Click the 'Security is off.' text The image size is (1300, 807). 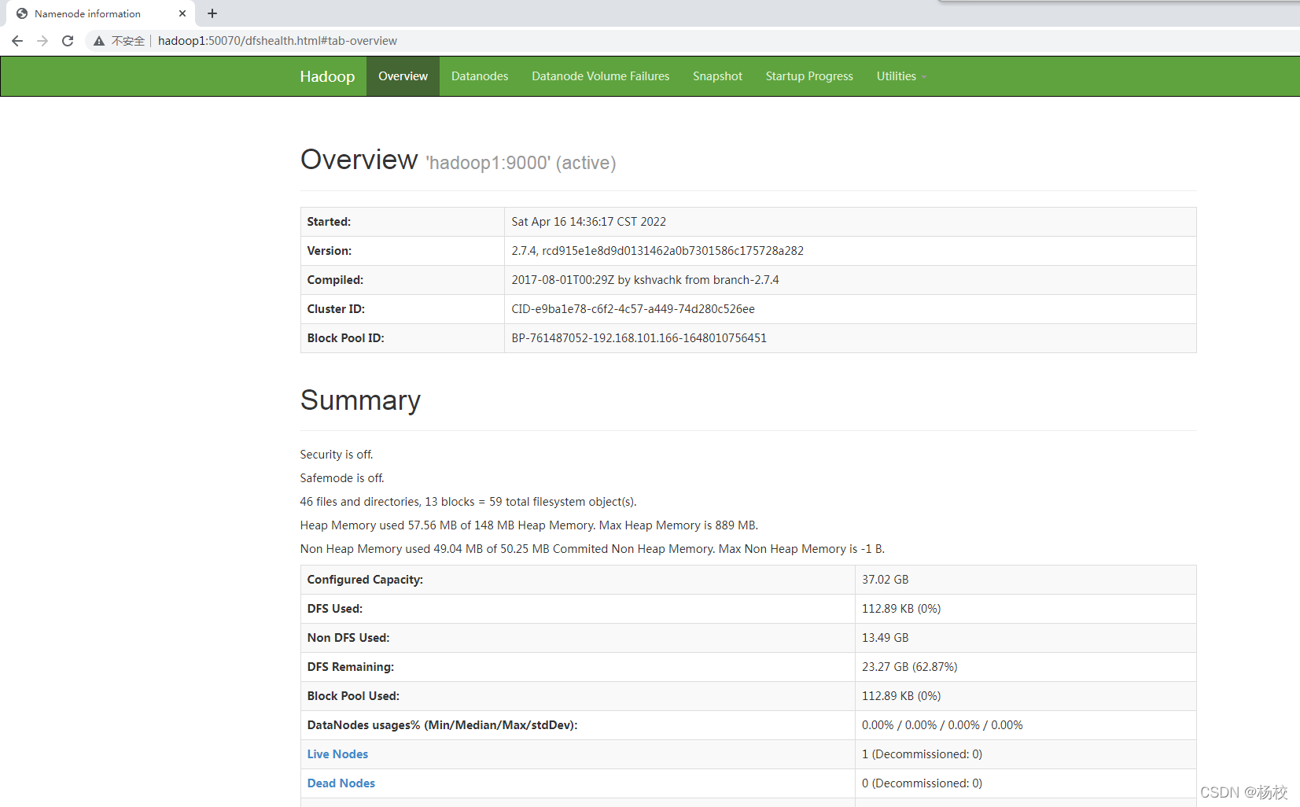pyautogui.click(x=337, y=455)
